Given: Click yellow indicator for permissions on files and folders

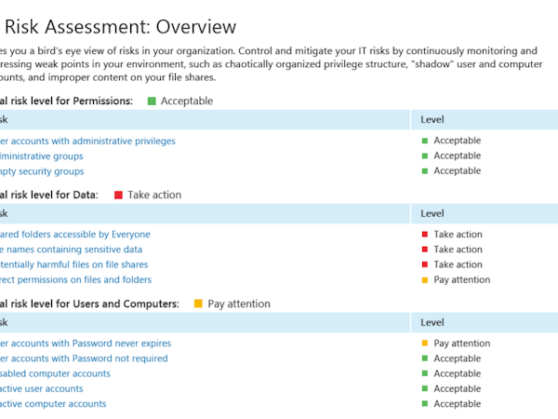Looking at the screenshot, I should tap(425, 279).
